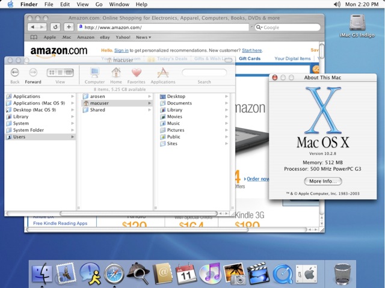The height and width of the screenshot is (288, 385).
Task: Launch Safari compass icon in Dock
Action: 114,274
